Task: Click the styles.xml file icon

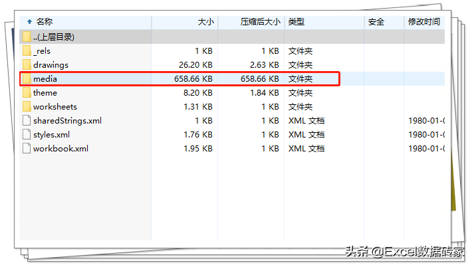Action: pos(27,134)
